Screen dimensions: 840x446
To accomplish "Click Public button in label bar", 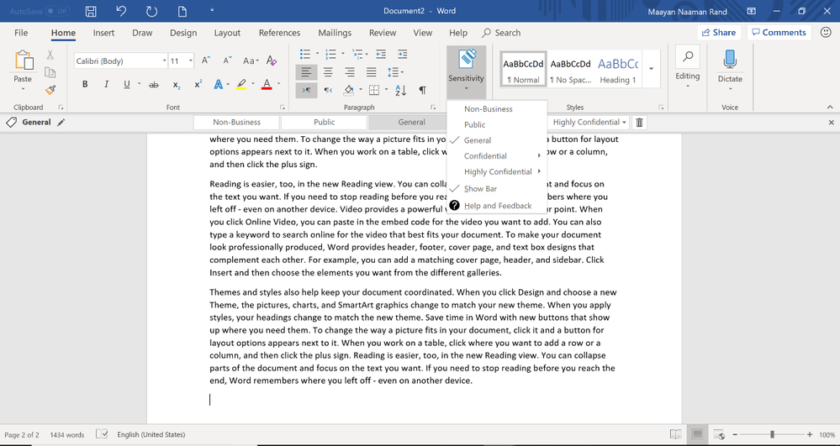I will pyautogui.click(x=324, y=122).
